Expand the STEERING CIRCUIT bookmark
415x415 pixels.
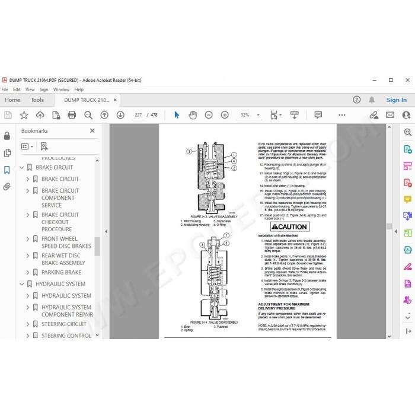click(27, 324)
